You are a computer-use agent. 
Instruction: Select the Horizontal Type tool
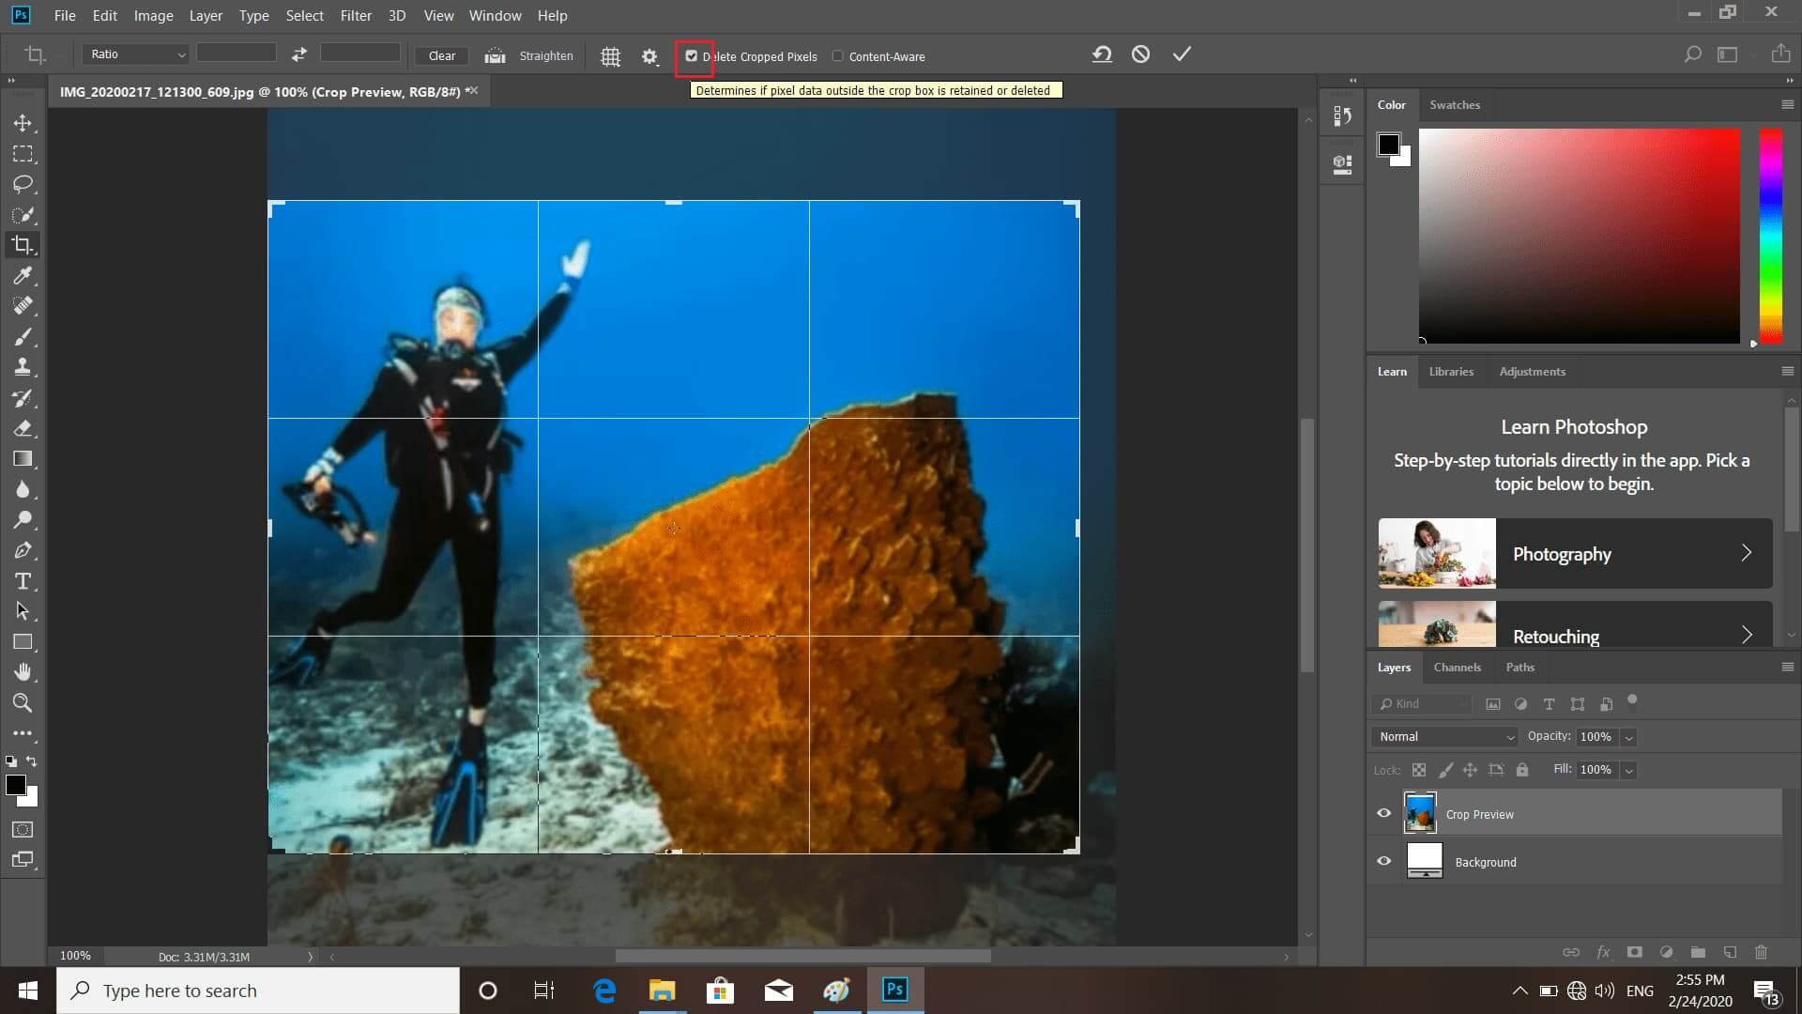(x=23, y=580)
